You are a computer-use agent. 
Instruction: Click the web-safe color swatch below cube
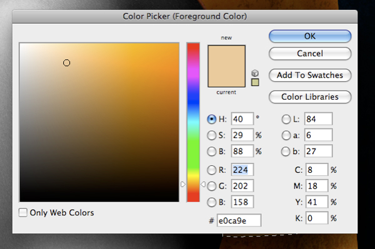pos(255,82)
